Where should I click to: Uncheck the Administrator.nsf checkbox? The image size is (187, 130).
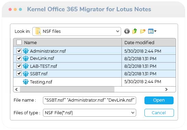[x=19, y=51]
